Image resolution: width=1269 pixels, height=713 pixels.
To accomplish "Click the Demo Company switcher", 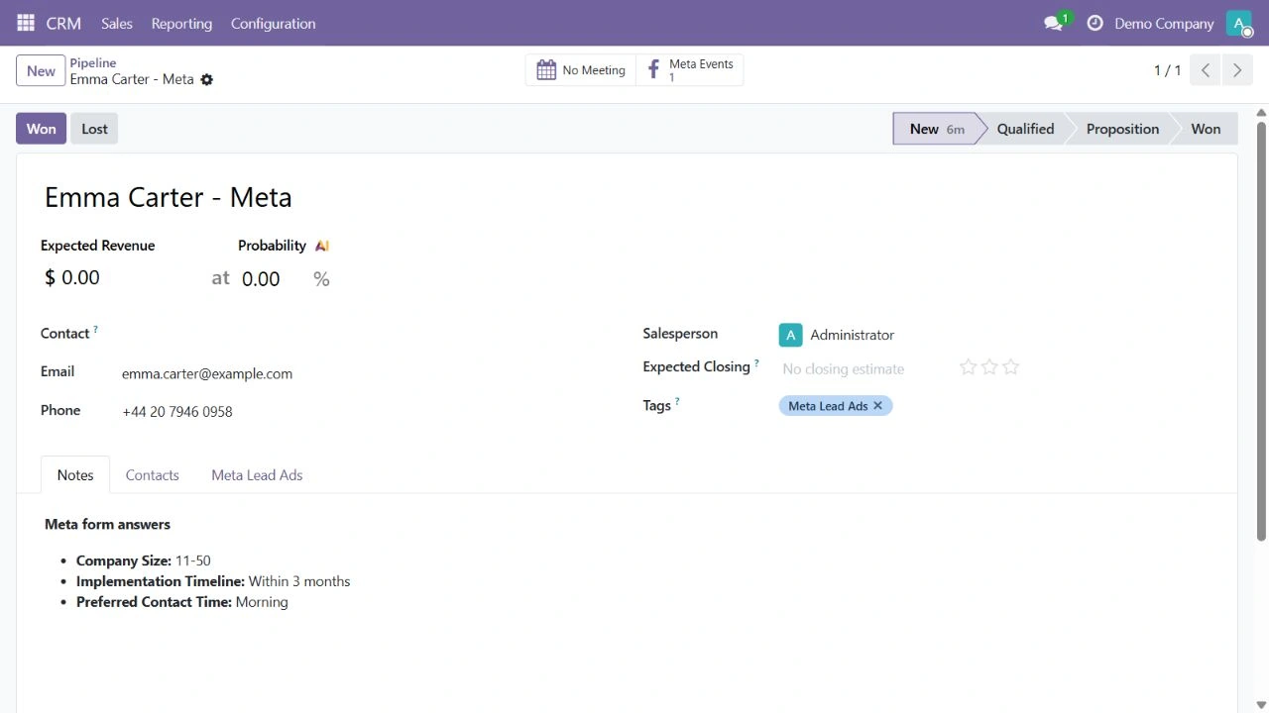I will (x=1164, y=23).
